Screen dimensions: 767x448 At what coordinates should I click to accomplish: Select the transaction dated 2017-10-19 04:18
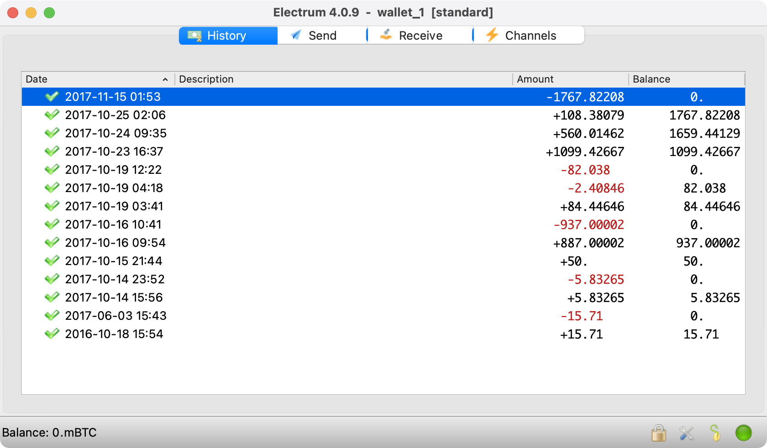[383, 188]
